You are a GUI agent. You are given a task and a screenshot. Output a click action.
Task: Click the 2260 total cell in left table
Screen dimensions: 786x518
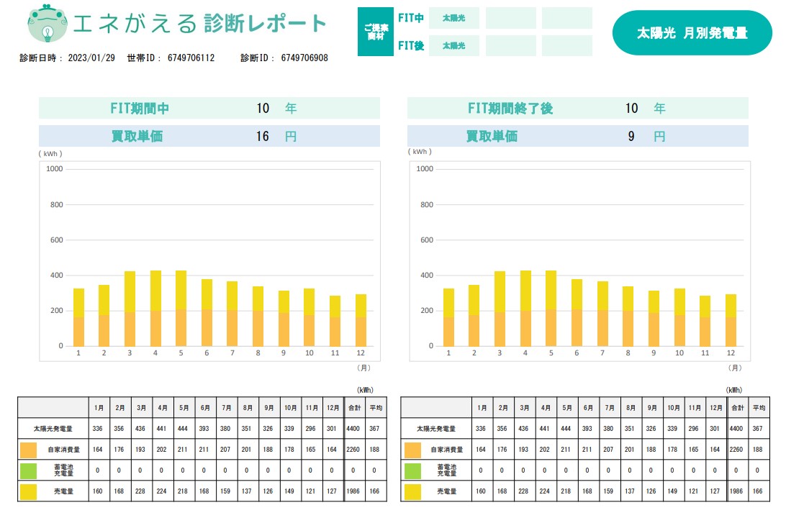coord(353,450)
